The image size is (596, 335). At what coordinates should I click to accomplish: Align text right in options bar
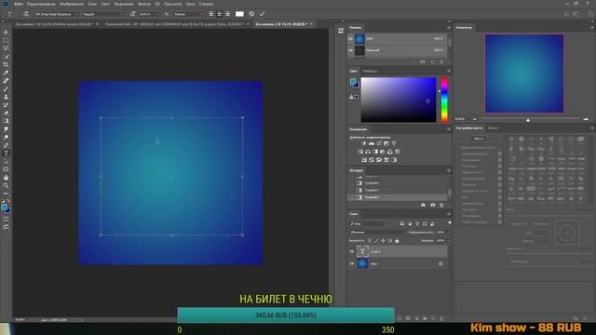pyautogui.click(x=227, y=14)
